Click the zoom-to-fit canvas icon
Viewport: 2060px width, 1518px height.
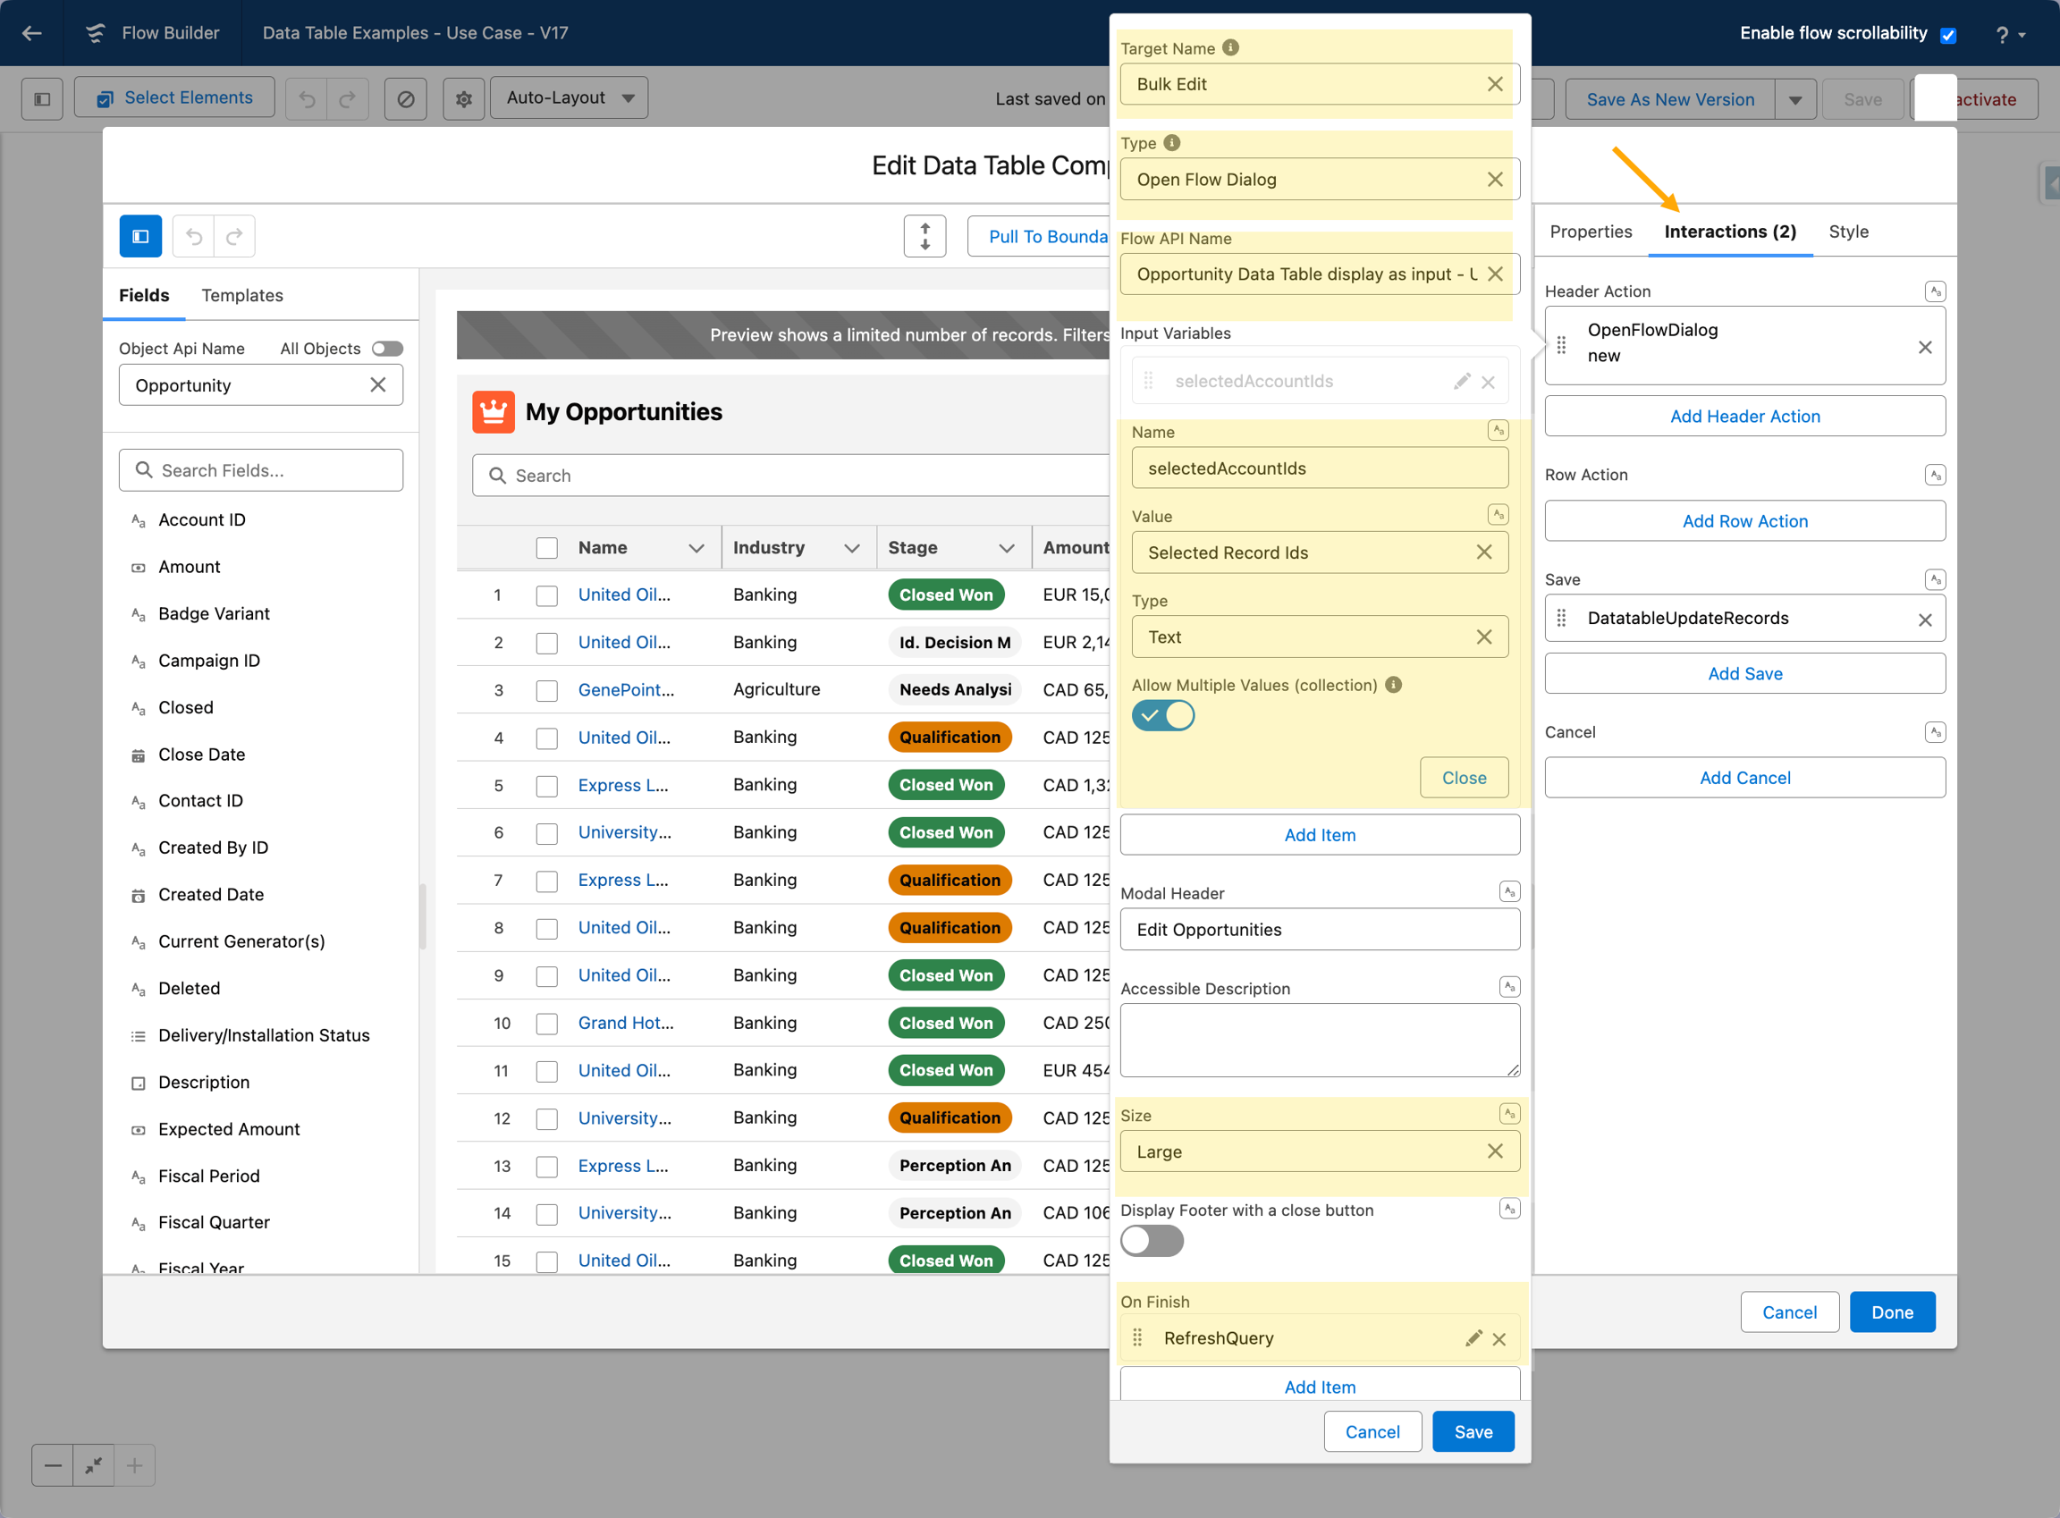pos(93,1464)
